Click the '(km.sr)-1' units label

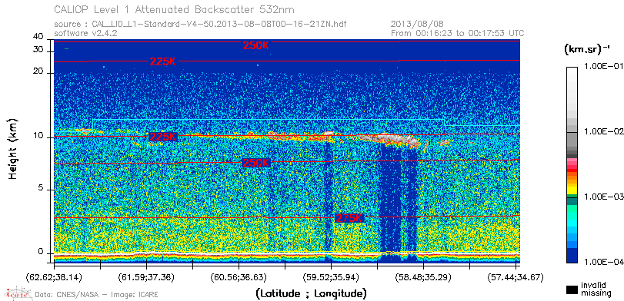click(587, 50)
